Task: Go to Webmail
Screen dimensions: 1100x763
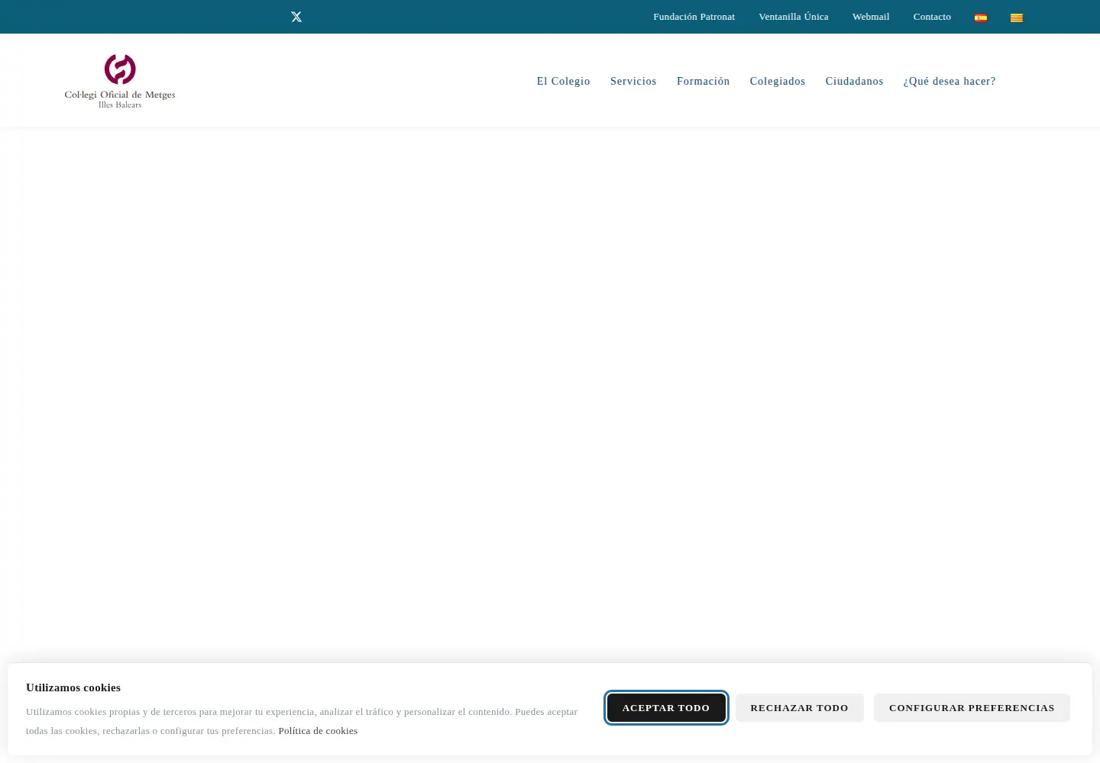Action: (871, 17)
